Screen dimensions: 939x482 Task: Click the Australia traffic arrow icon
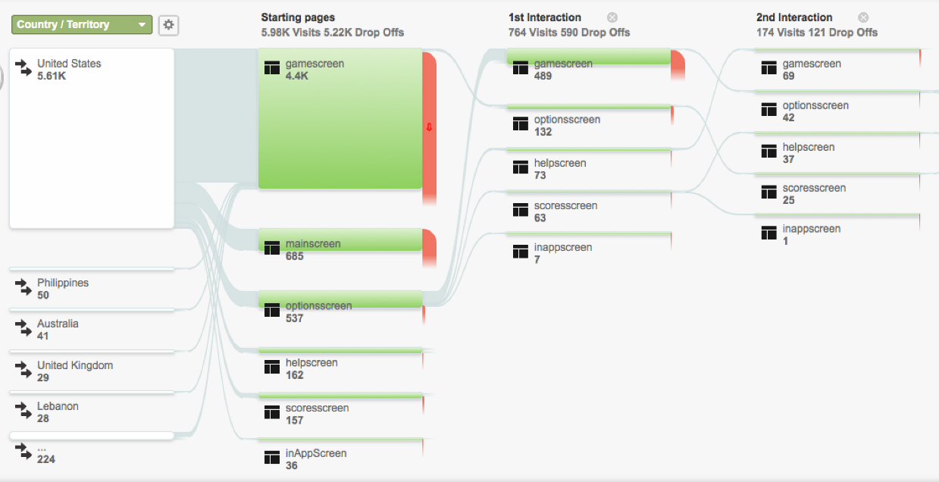click(23, 329)
